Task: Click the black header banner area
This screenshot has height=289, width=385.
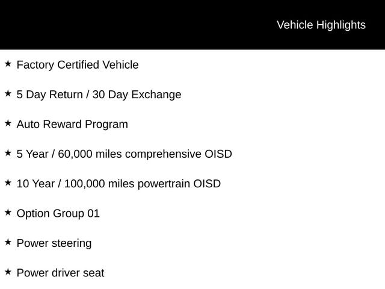Action: [x=192, y=25]
